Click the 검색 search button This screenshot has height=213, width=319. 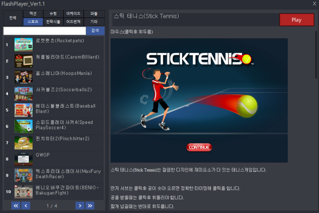point(95,31)
